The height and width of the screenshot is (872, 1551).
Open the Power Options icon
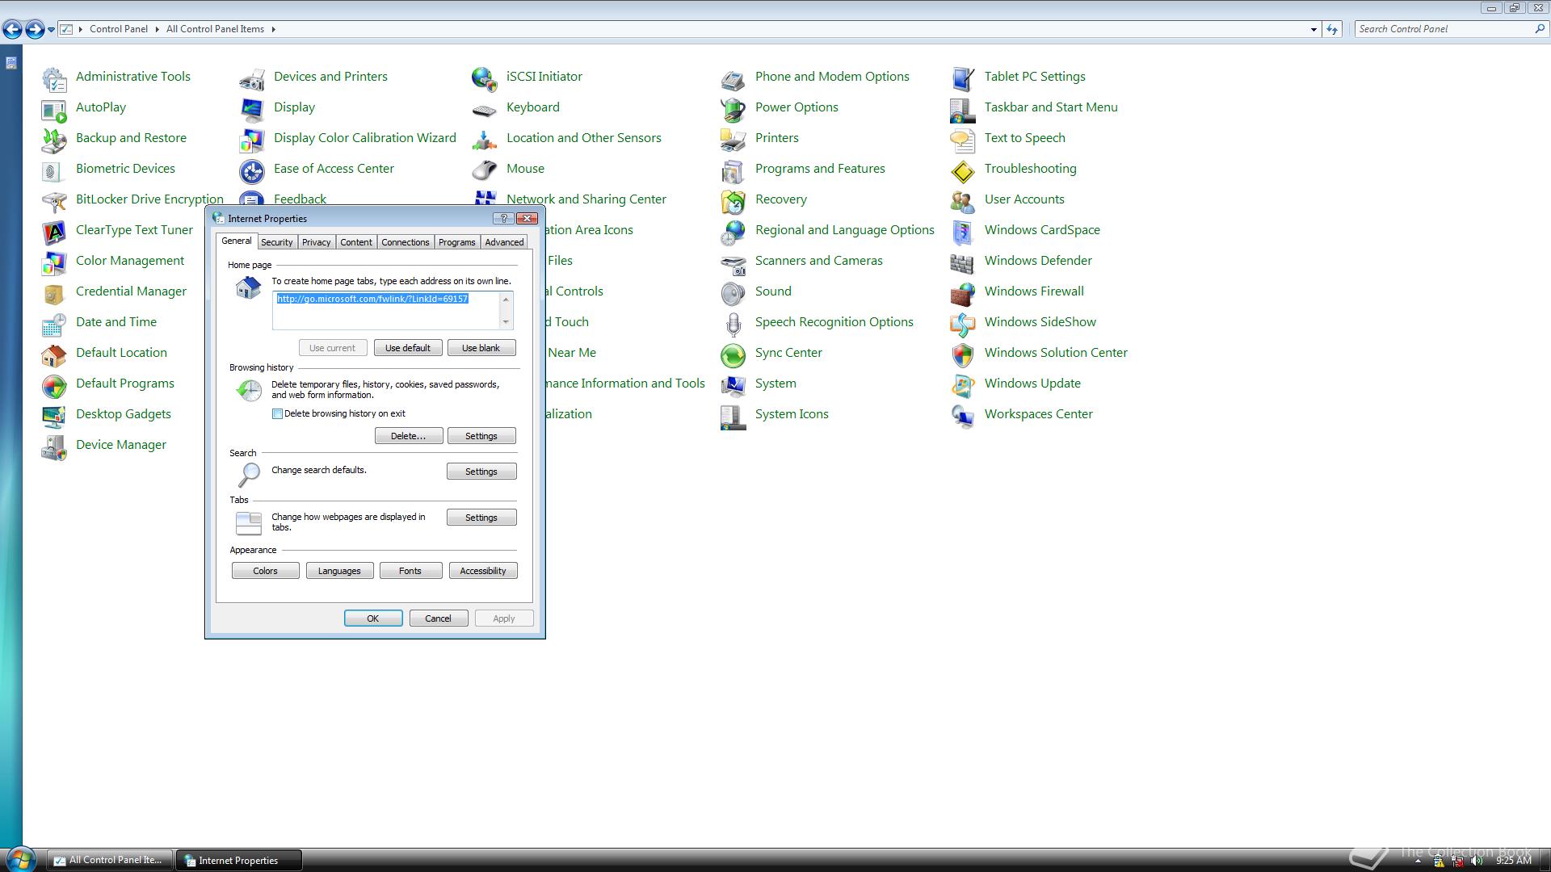click(x=733, y=109)
